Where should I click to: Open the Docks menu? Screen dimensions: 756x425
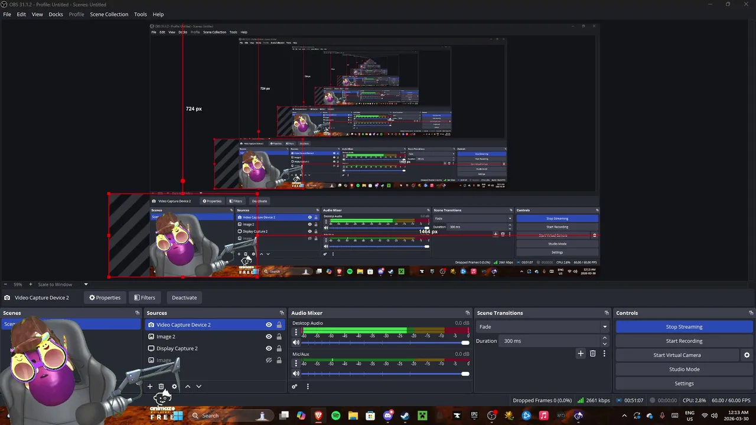(x=56, y=14)
